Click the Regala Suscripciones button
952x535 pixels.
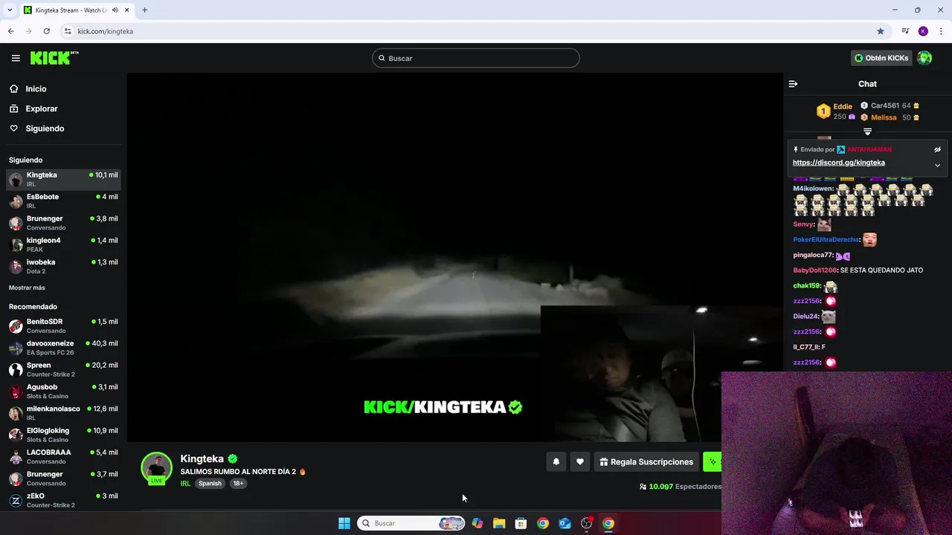click(x=646, y=461)
